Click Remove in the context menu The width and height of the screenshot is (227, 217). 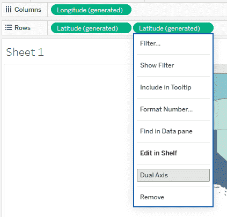173,197
